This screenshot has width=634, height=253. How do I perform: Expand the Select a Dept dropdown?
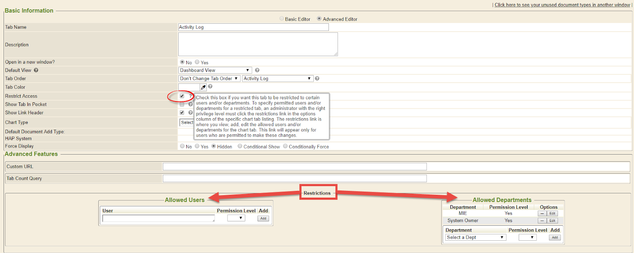pyautogui.click(x=475, y=238)
